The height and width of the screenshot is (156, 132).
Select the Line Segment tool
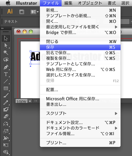[x=6, y=81]
